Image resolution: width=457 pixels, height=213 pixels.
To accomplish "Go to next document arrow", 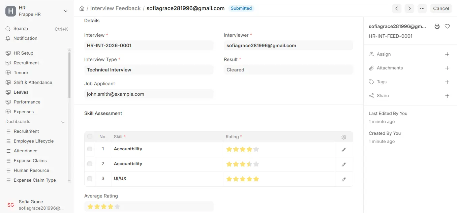I will pos(409,8).
